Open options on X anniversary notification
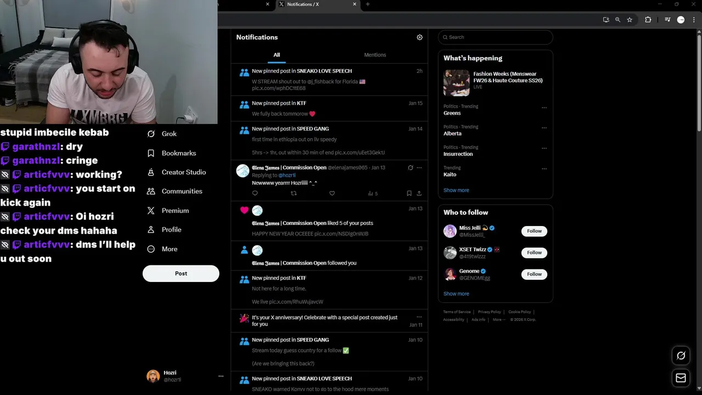Viewport: 702px width, 395px height. pos(419,317)
